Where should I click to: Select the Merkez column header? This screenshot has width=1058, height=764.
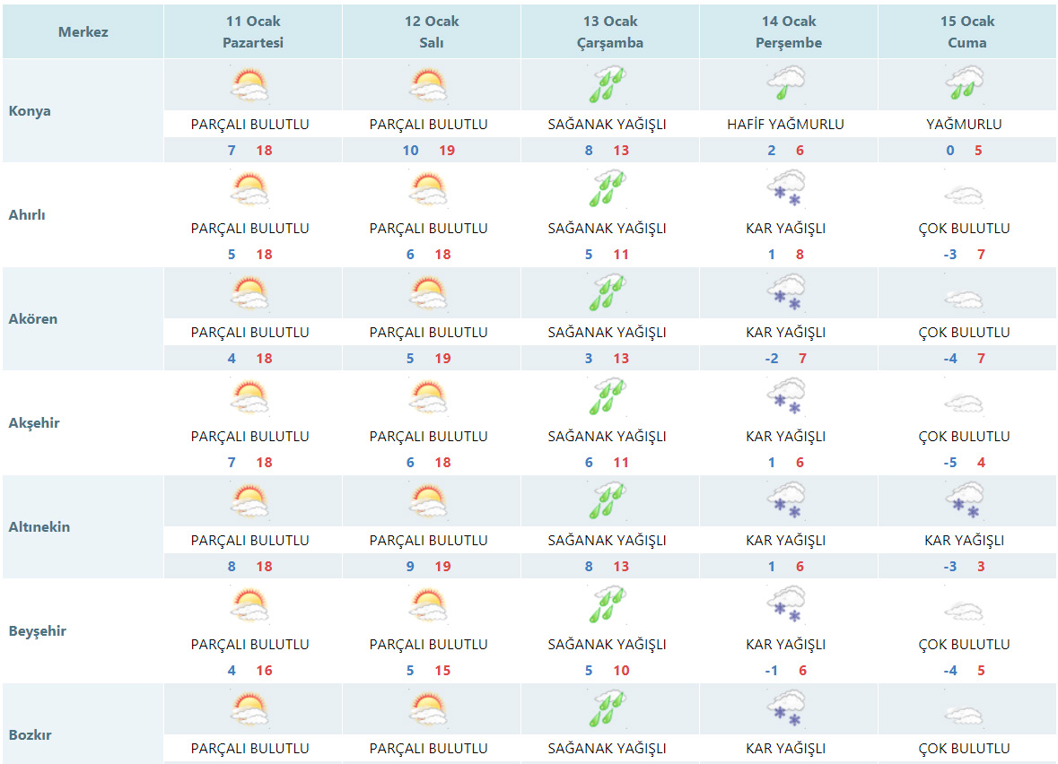[83, 32]
